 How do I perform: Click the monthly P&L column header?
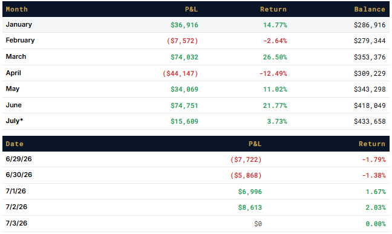tap(191, 9)
